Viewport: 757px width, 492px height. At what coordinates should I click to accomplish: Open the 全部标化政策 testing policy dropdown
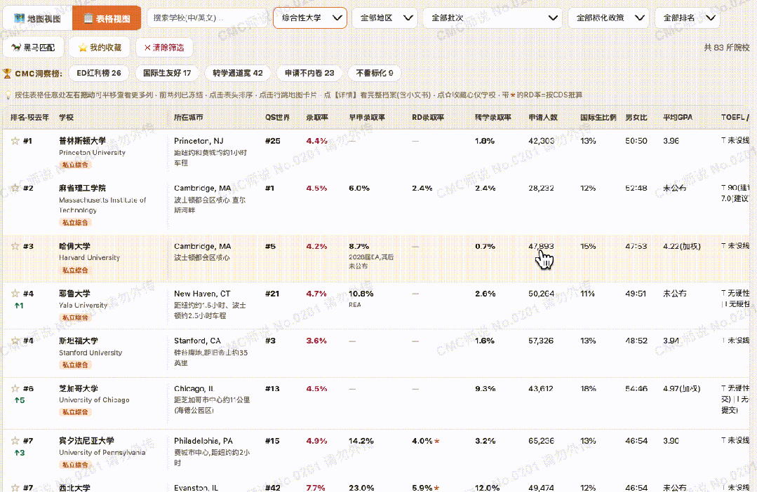608,18
